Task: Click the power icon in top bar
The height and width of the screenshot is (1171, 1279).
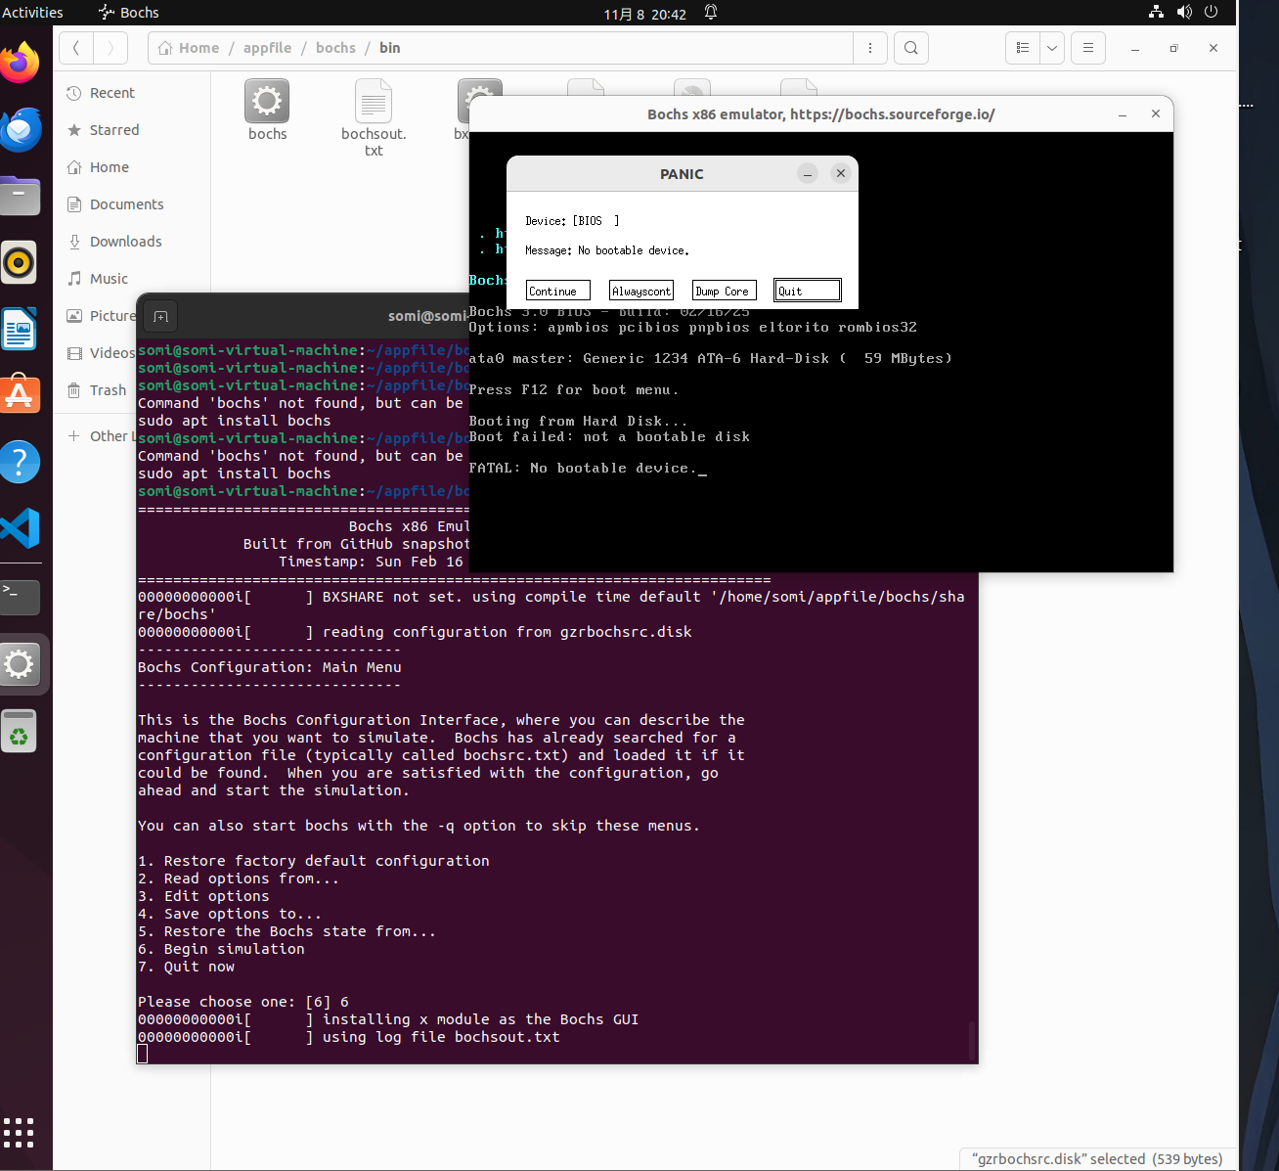Action: (1212, 13)
